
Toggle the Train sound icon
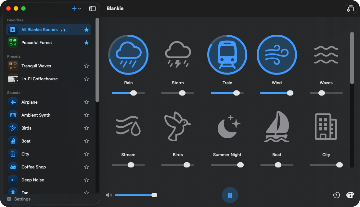pos(227,55)
